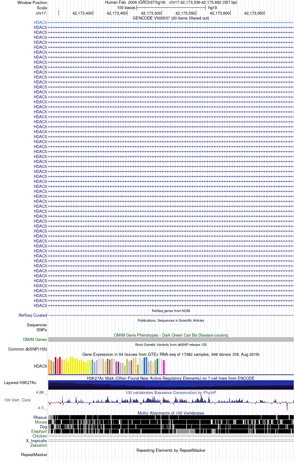294x462 pixels.
Task: Open the 100 Vert. Cons track label
Action: (x=17, y=400)
